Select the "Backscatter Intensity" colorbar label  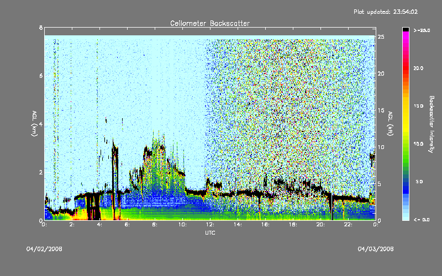(432, 124)
